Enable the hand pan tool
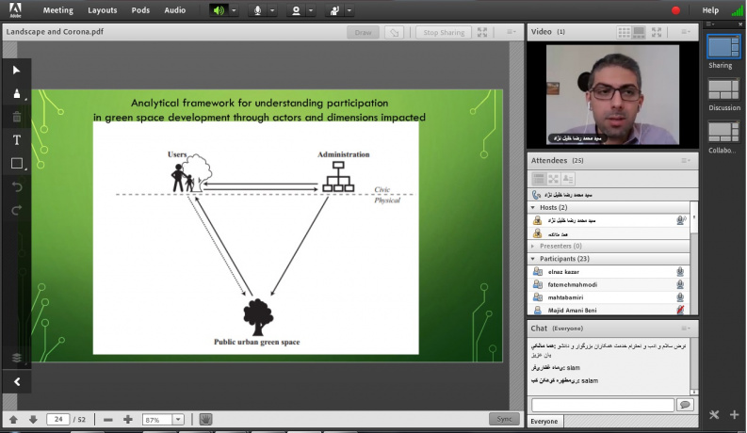Image resolution: width=747 pixels, height=433 pixels. pyautogui.click(x=205, y=419)
